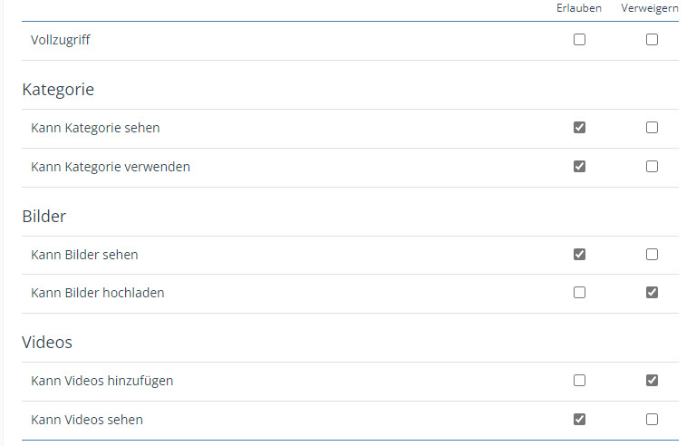
Task: Check Verweigern for Kann Bilder sehen
Action: pos(652,255)
